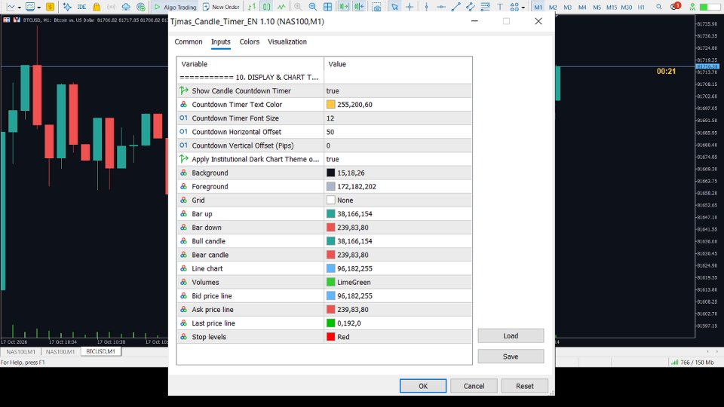Open the second toolbar chart dropdown

pos(38,8)
